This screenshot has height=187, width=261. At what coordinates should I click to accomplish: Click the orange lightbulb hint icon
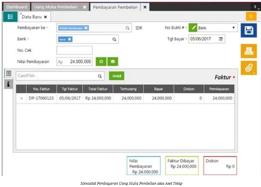(251, 16)
